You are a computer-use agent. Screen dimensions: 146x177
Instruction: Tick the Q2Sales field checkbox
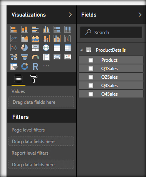(91, 77)
